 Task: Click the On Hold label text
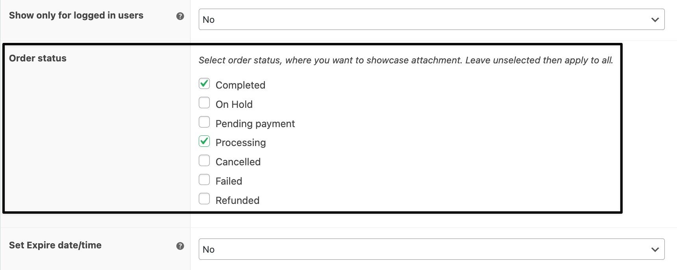tap(234, 104)
